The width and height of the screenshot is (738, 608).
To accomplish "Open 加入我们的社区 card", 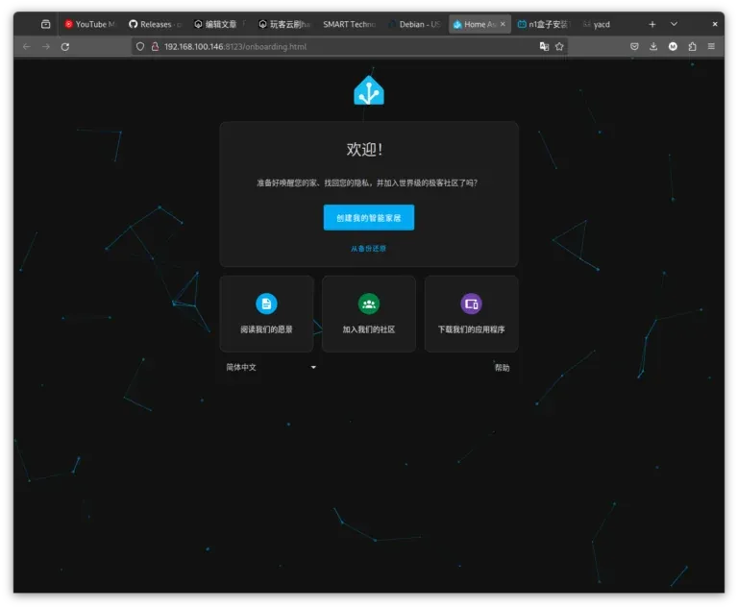I will pyautogui.click(x=369, y=314).
